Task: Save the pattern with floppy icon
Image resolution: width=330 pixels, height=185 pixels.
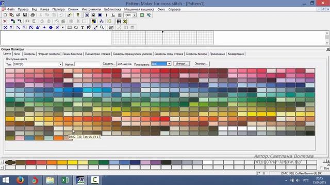Action: click(25, 15)
